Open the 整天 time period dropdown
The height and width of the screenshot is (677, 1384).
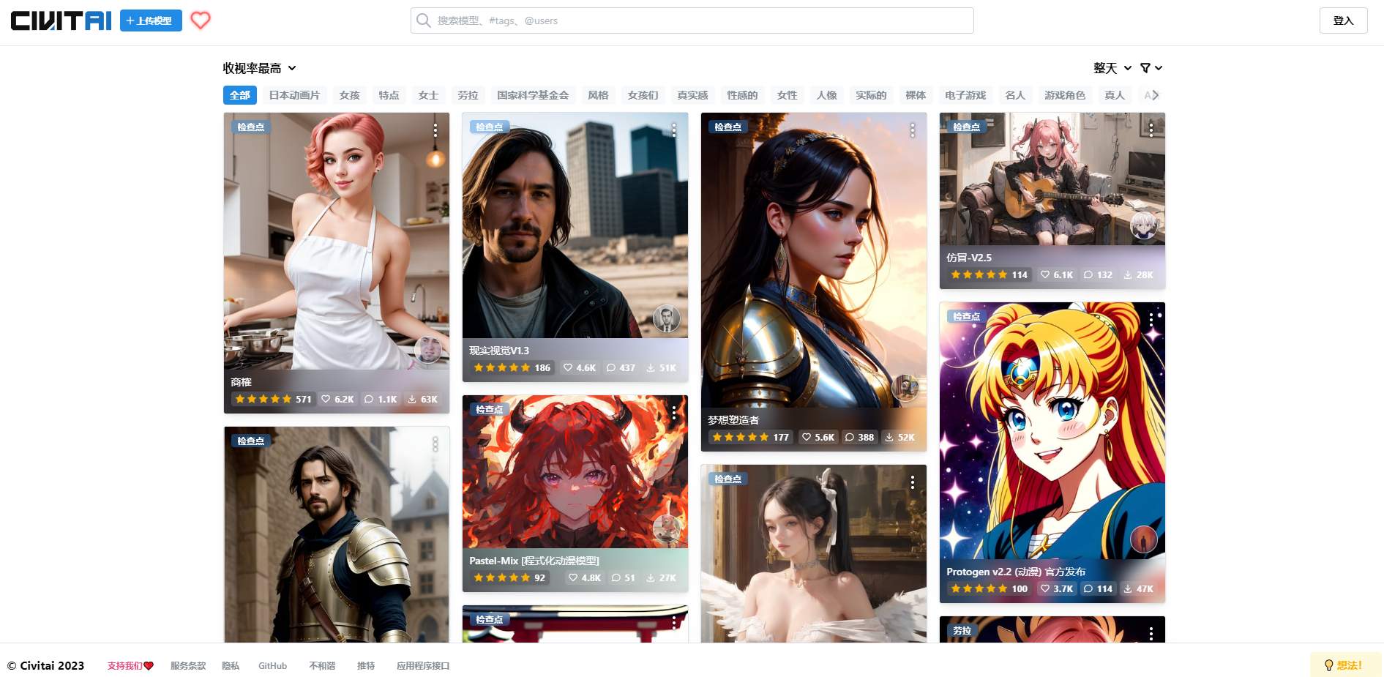pos(1112,68)
